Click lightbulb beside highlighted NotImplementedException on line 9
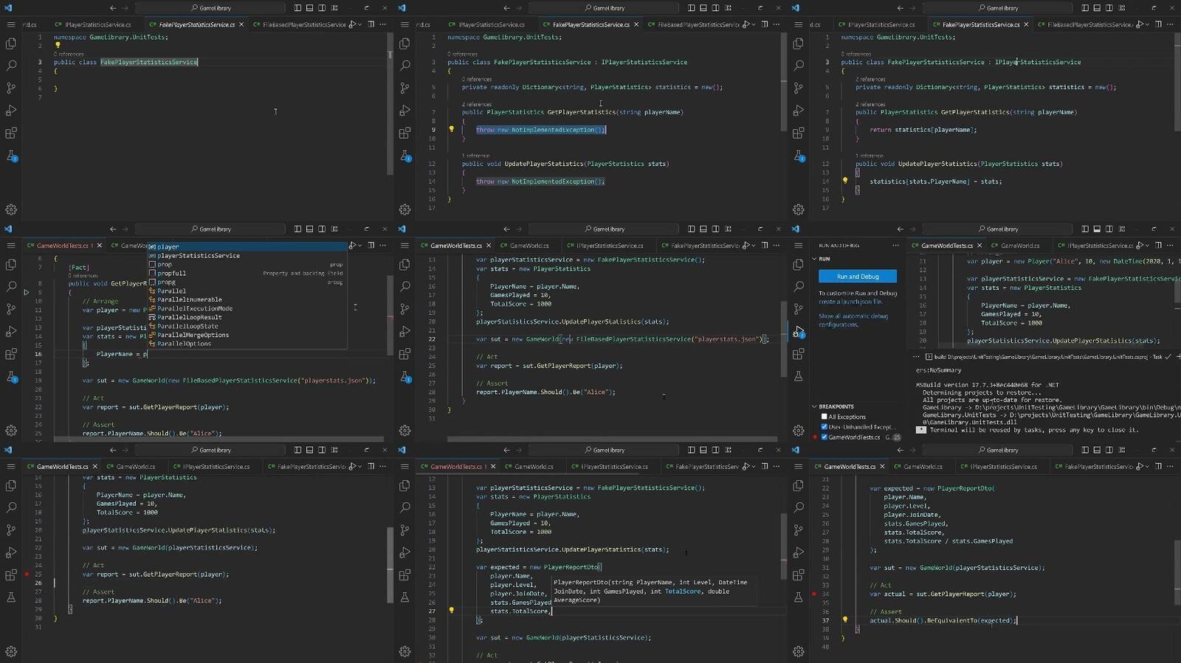This screenshot has height=663, width=1181. tap(451, 129)
